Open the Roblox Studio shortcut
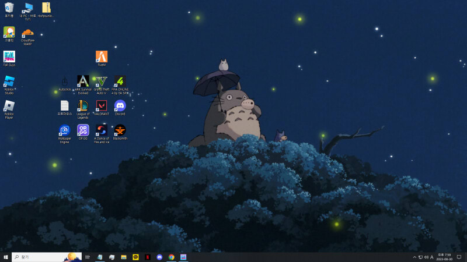The height and width of the screenshot is (262, 467). 9,85
